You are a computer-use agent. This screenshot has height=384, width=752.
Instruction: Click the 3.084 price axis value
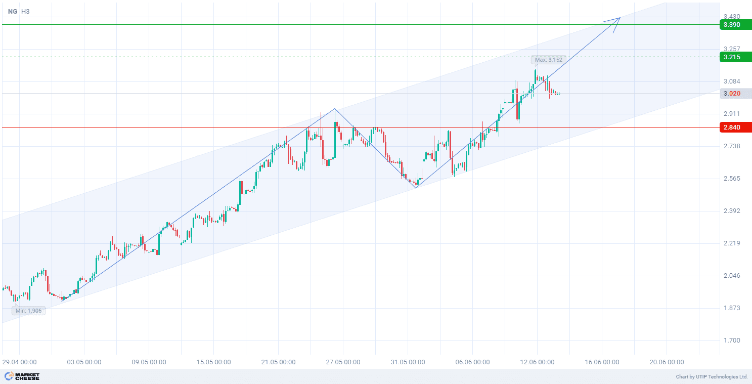732,81
